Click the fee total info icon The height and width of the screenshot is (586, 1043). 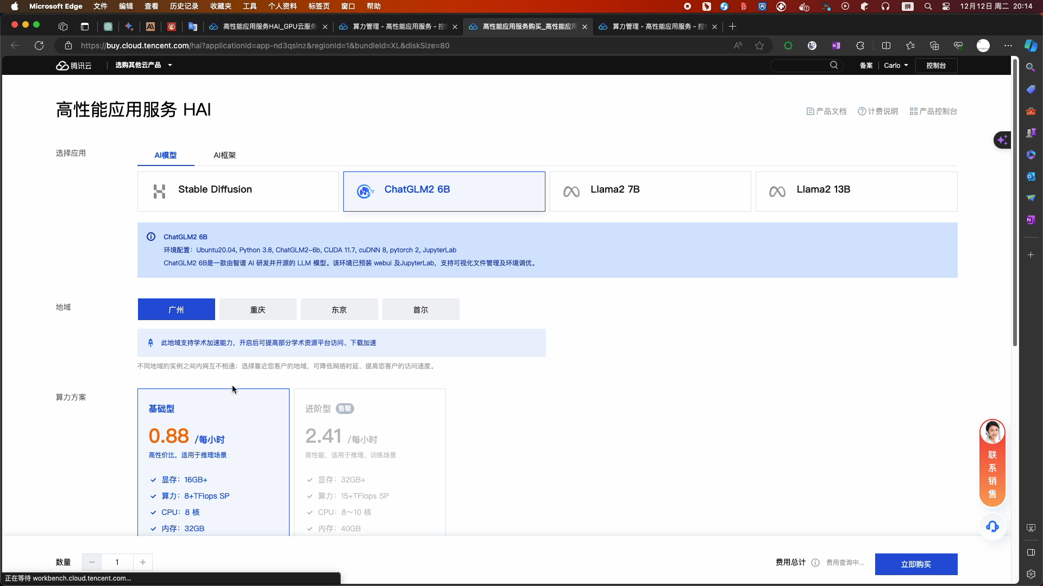[x=815, y=563]
